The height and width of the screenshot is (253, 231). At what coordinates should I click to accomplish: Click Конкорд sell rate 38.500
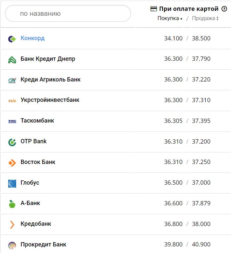pyautogui.click(x=201, y=38)
